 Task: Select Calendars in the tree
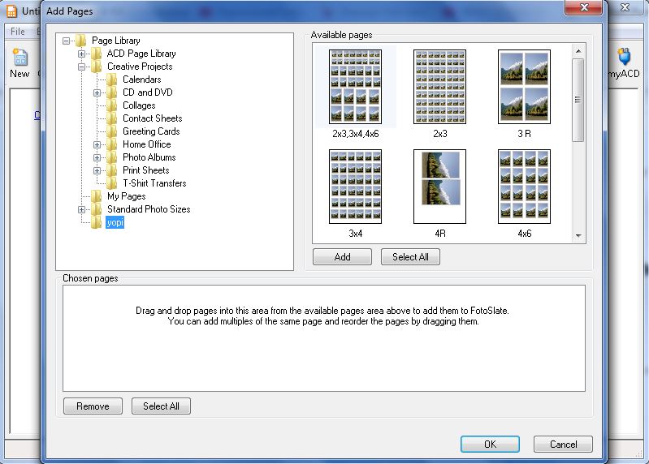click(142, 79)
